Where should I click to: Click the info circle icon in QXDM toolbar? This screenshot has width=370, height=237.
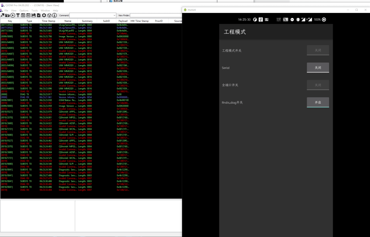55,15
